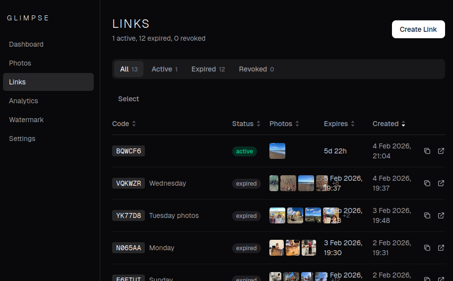Enable Select mode for links
The height and width of the screenshot is (281, 453).
[129, 99]
